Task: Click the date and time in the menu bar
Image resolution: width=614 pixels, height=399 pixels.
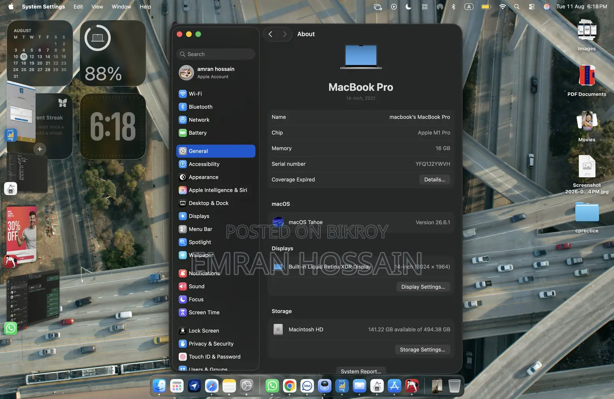Action: (582, 7)
